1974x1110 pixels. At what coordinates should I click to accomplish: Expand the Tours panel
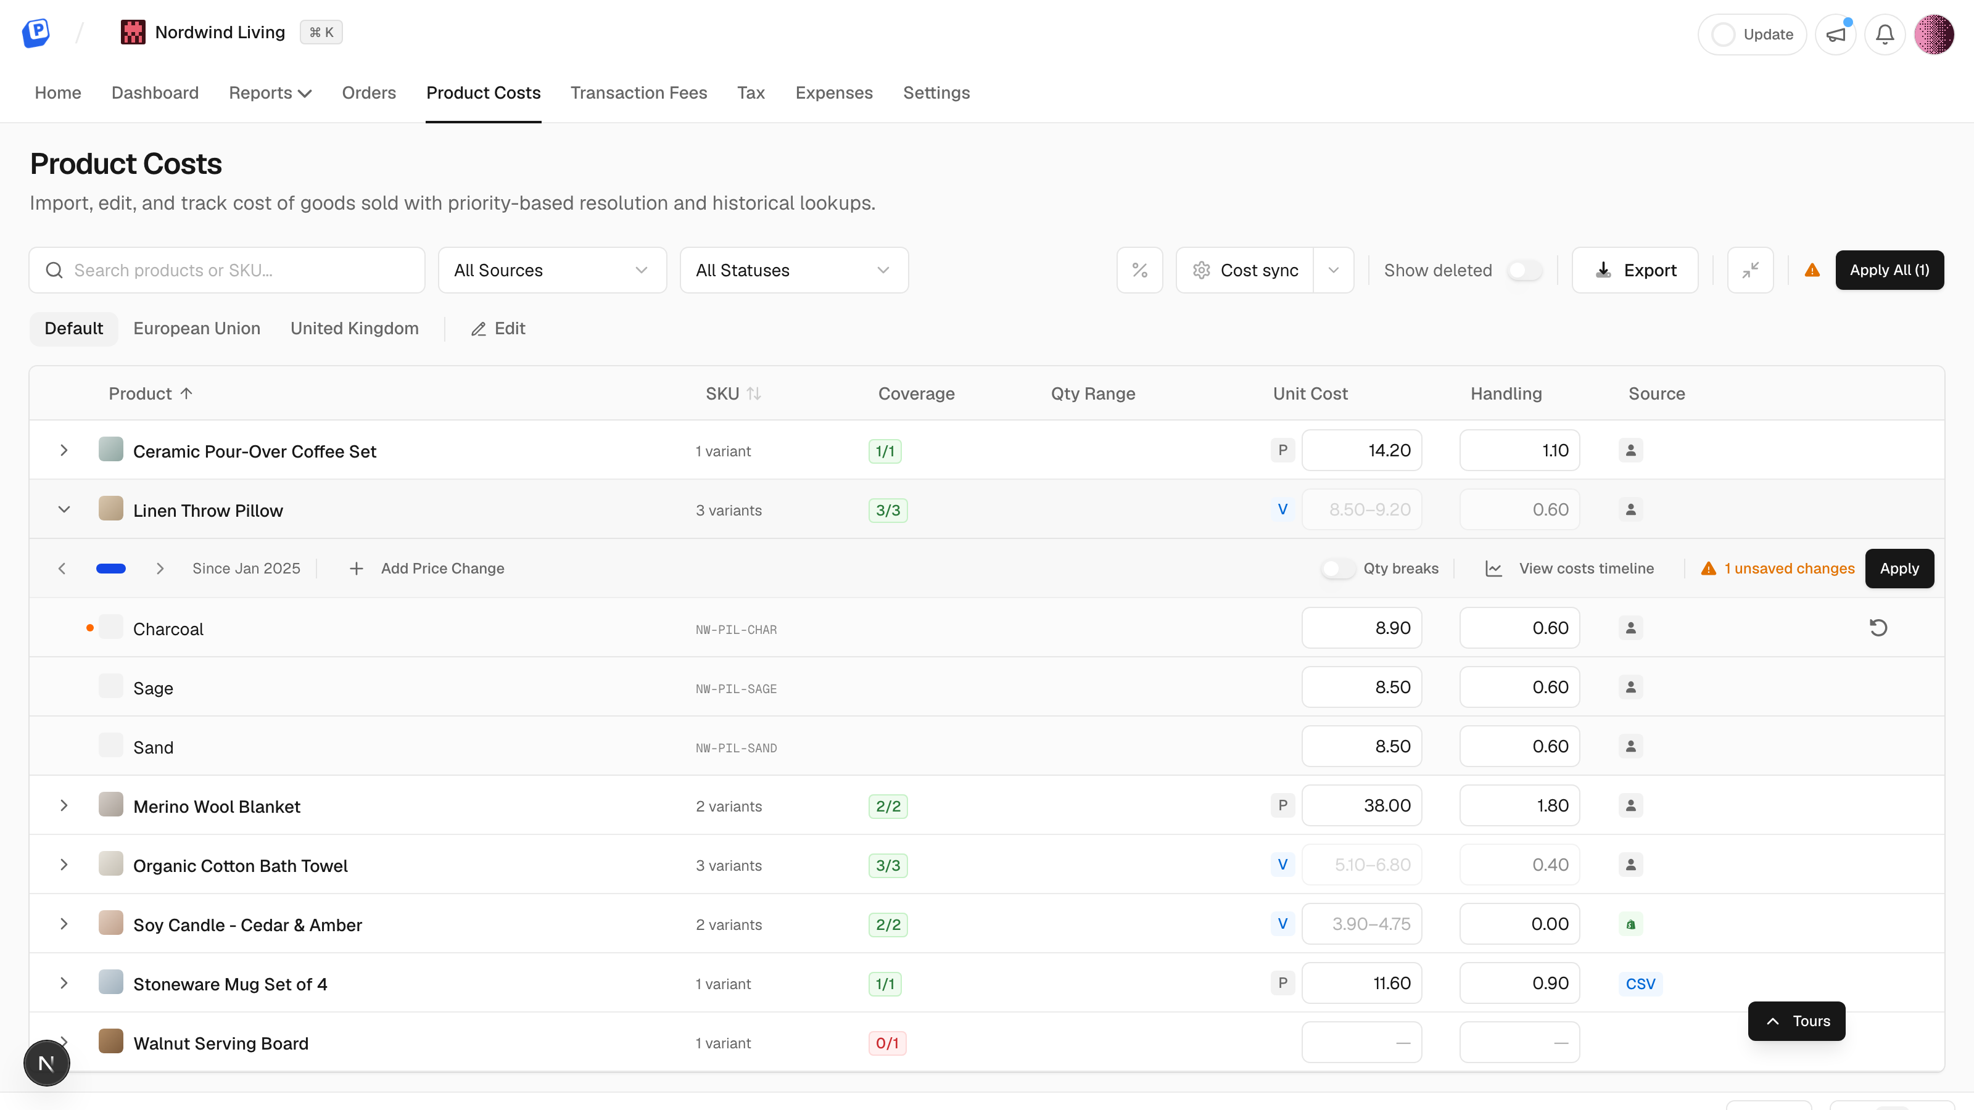tap(1796, 1021)
